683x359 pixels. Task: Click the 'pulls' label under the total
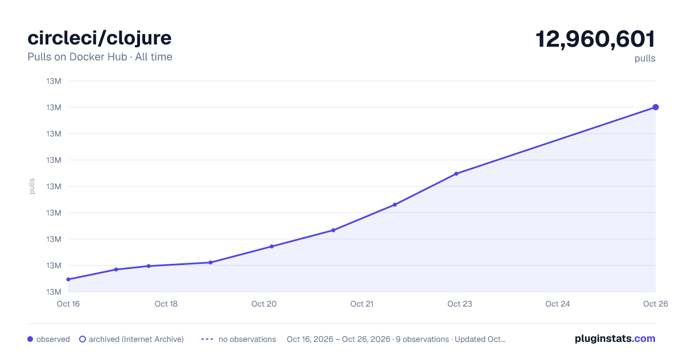click(645, 58)
